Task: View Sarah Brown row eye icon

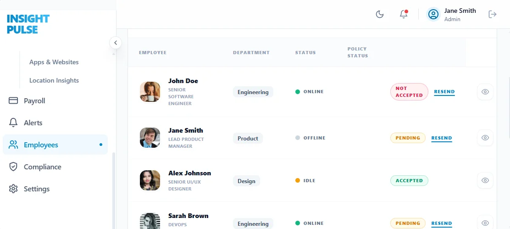Action: pyautogui.click(x=485, y=223)
